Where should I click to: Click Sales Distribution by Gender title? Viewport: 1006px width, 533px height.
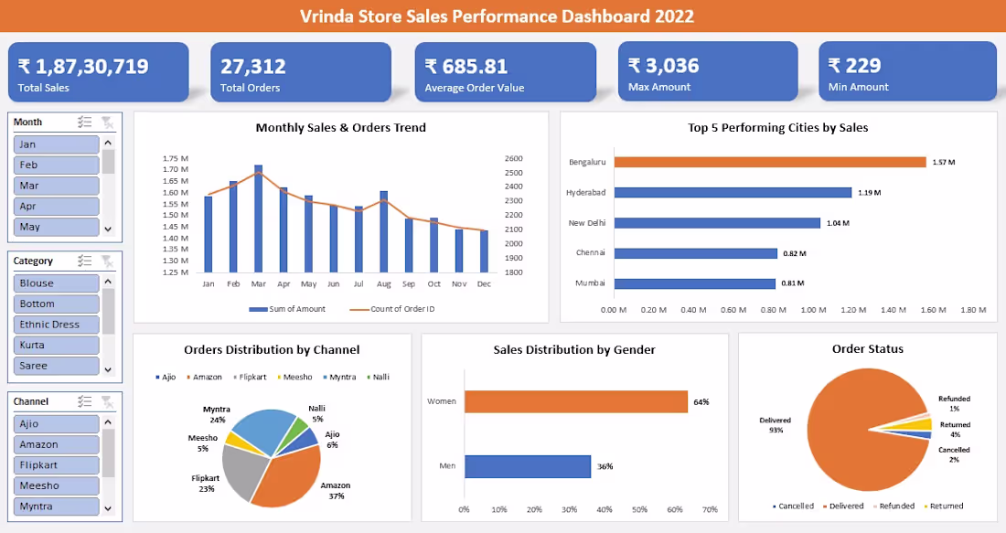click(574, 349)
